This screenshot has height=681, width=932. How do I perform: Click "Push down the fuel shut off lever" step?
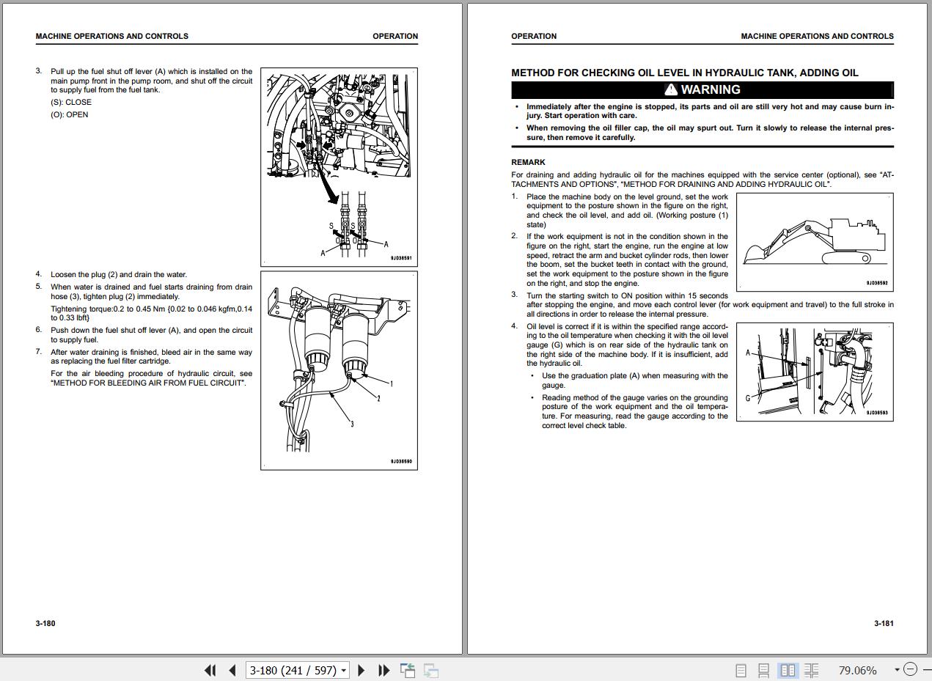151,335
